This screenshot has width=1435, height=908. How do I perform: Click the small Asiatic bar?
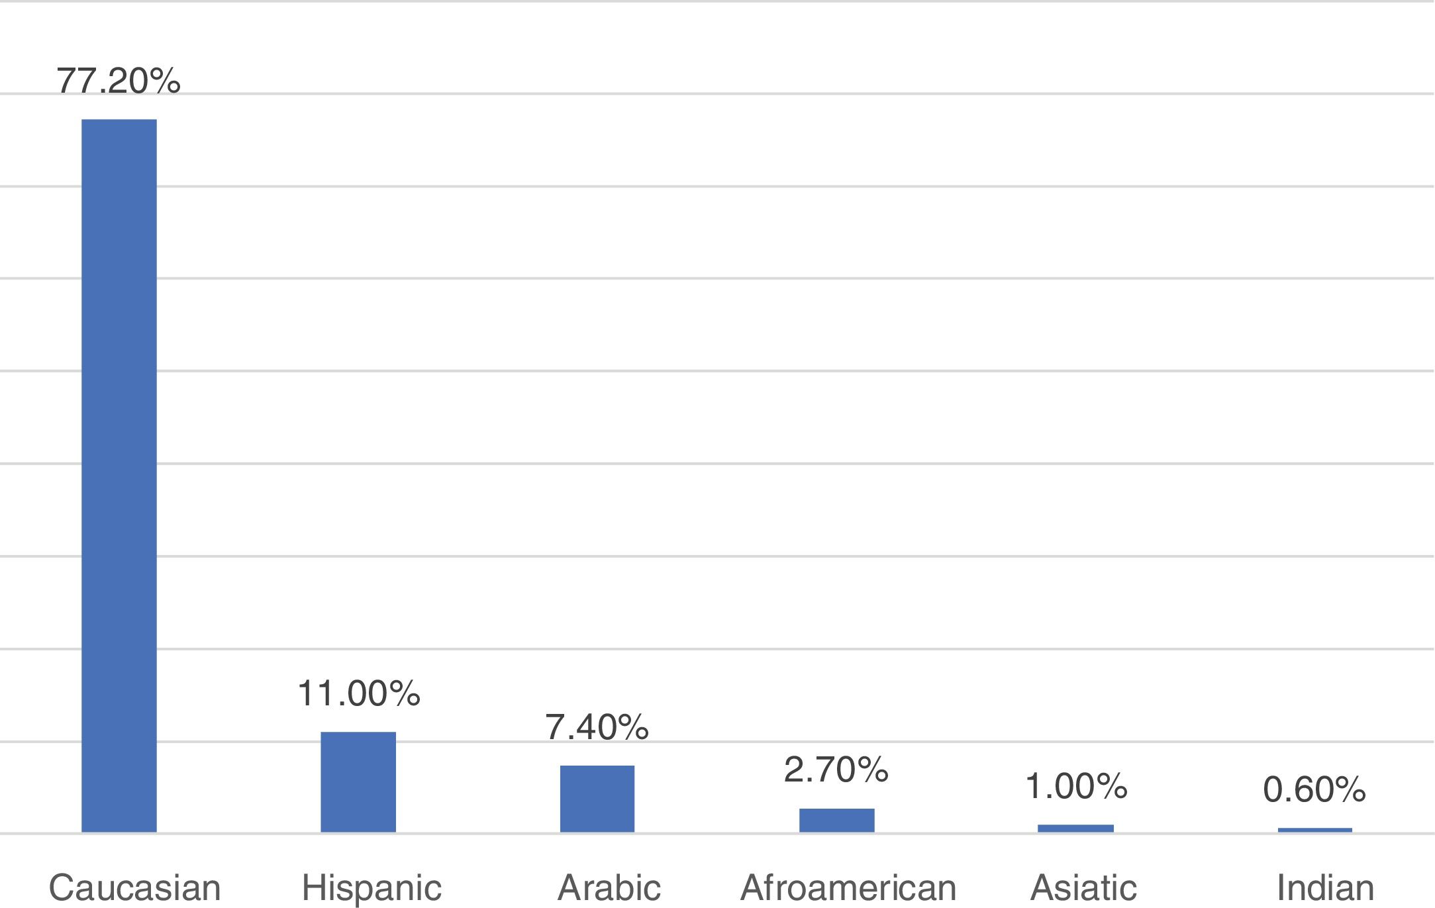[x=1075, y=828]
